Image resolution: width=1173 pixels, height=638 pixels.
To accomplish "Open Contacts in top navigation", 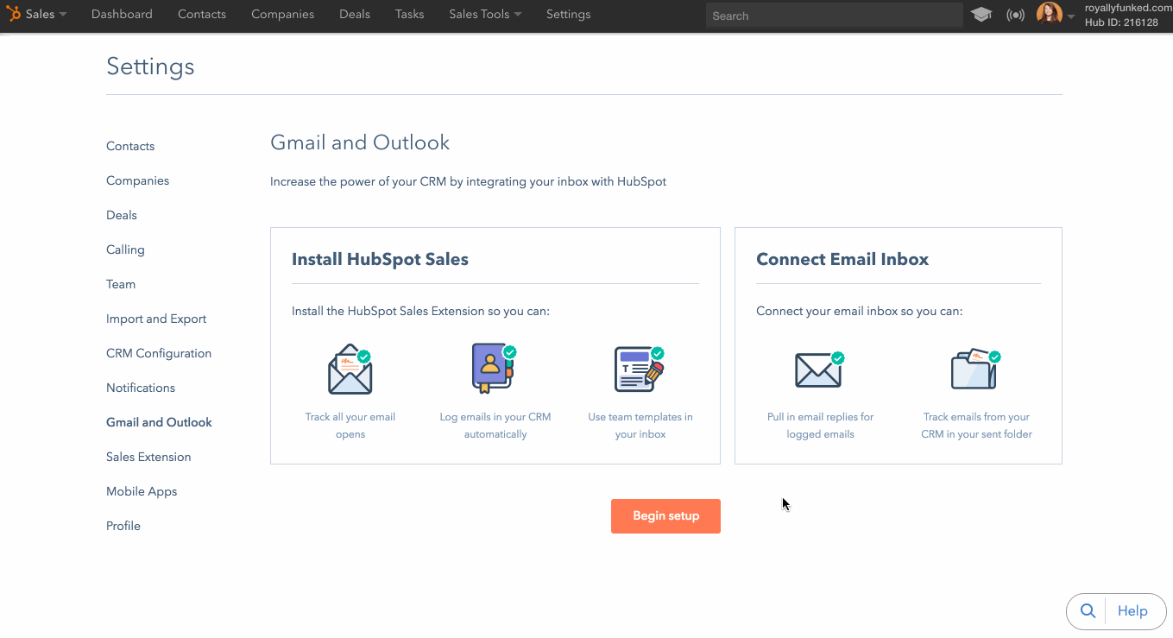I will pyautogui.click(x=202, y=14).
